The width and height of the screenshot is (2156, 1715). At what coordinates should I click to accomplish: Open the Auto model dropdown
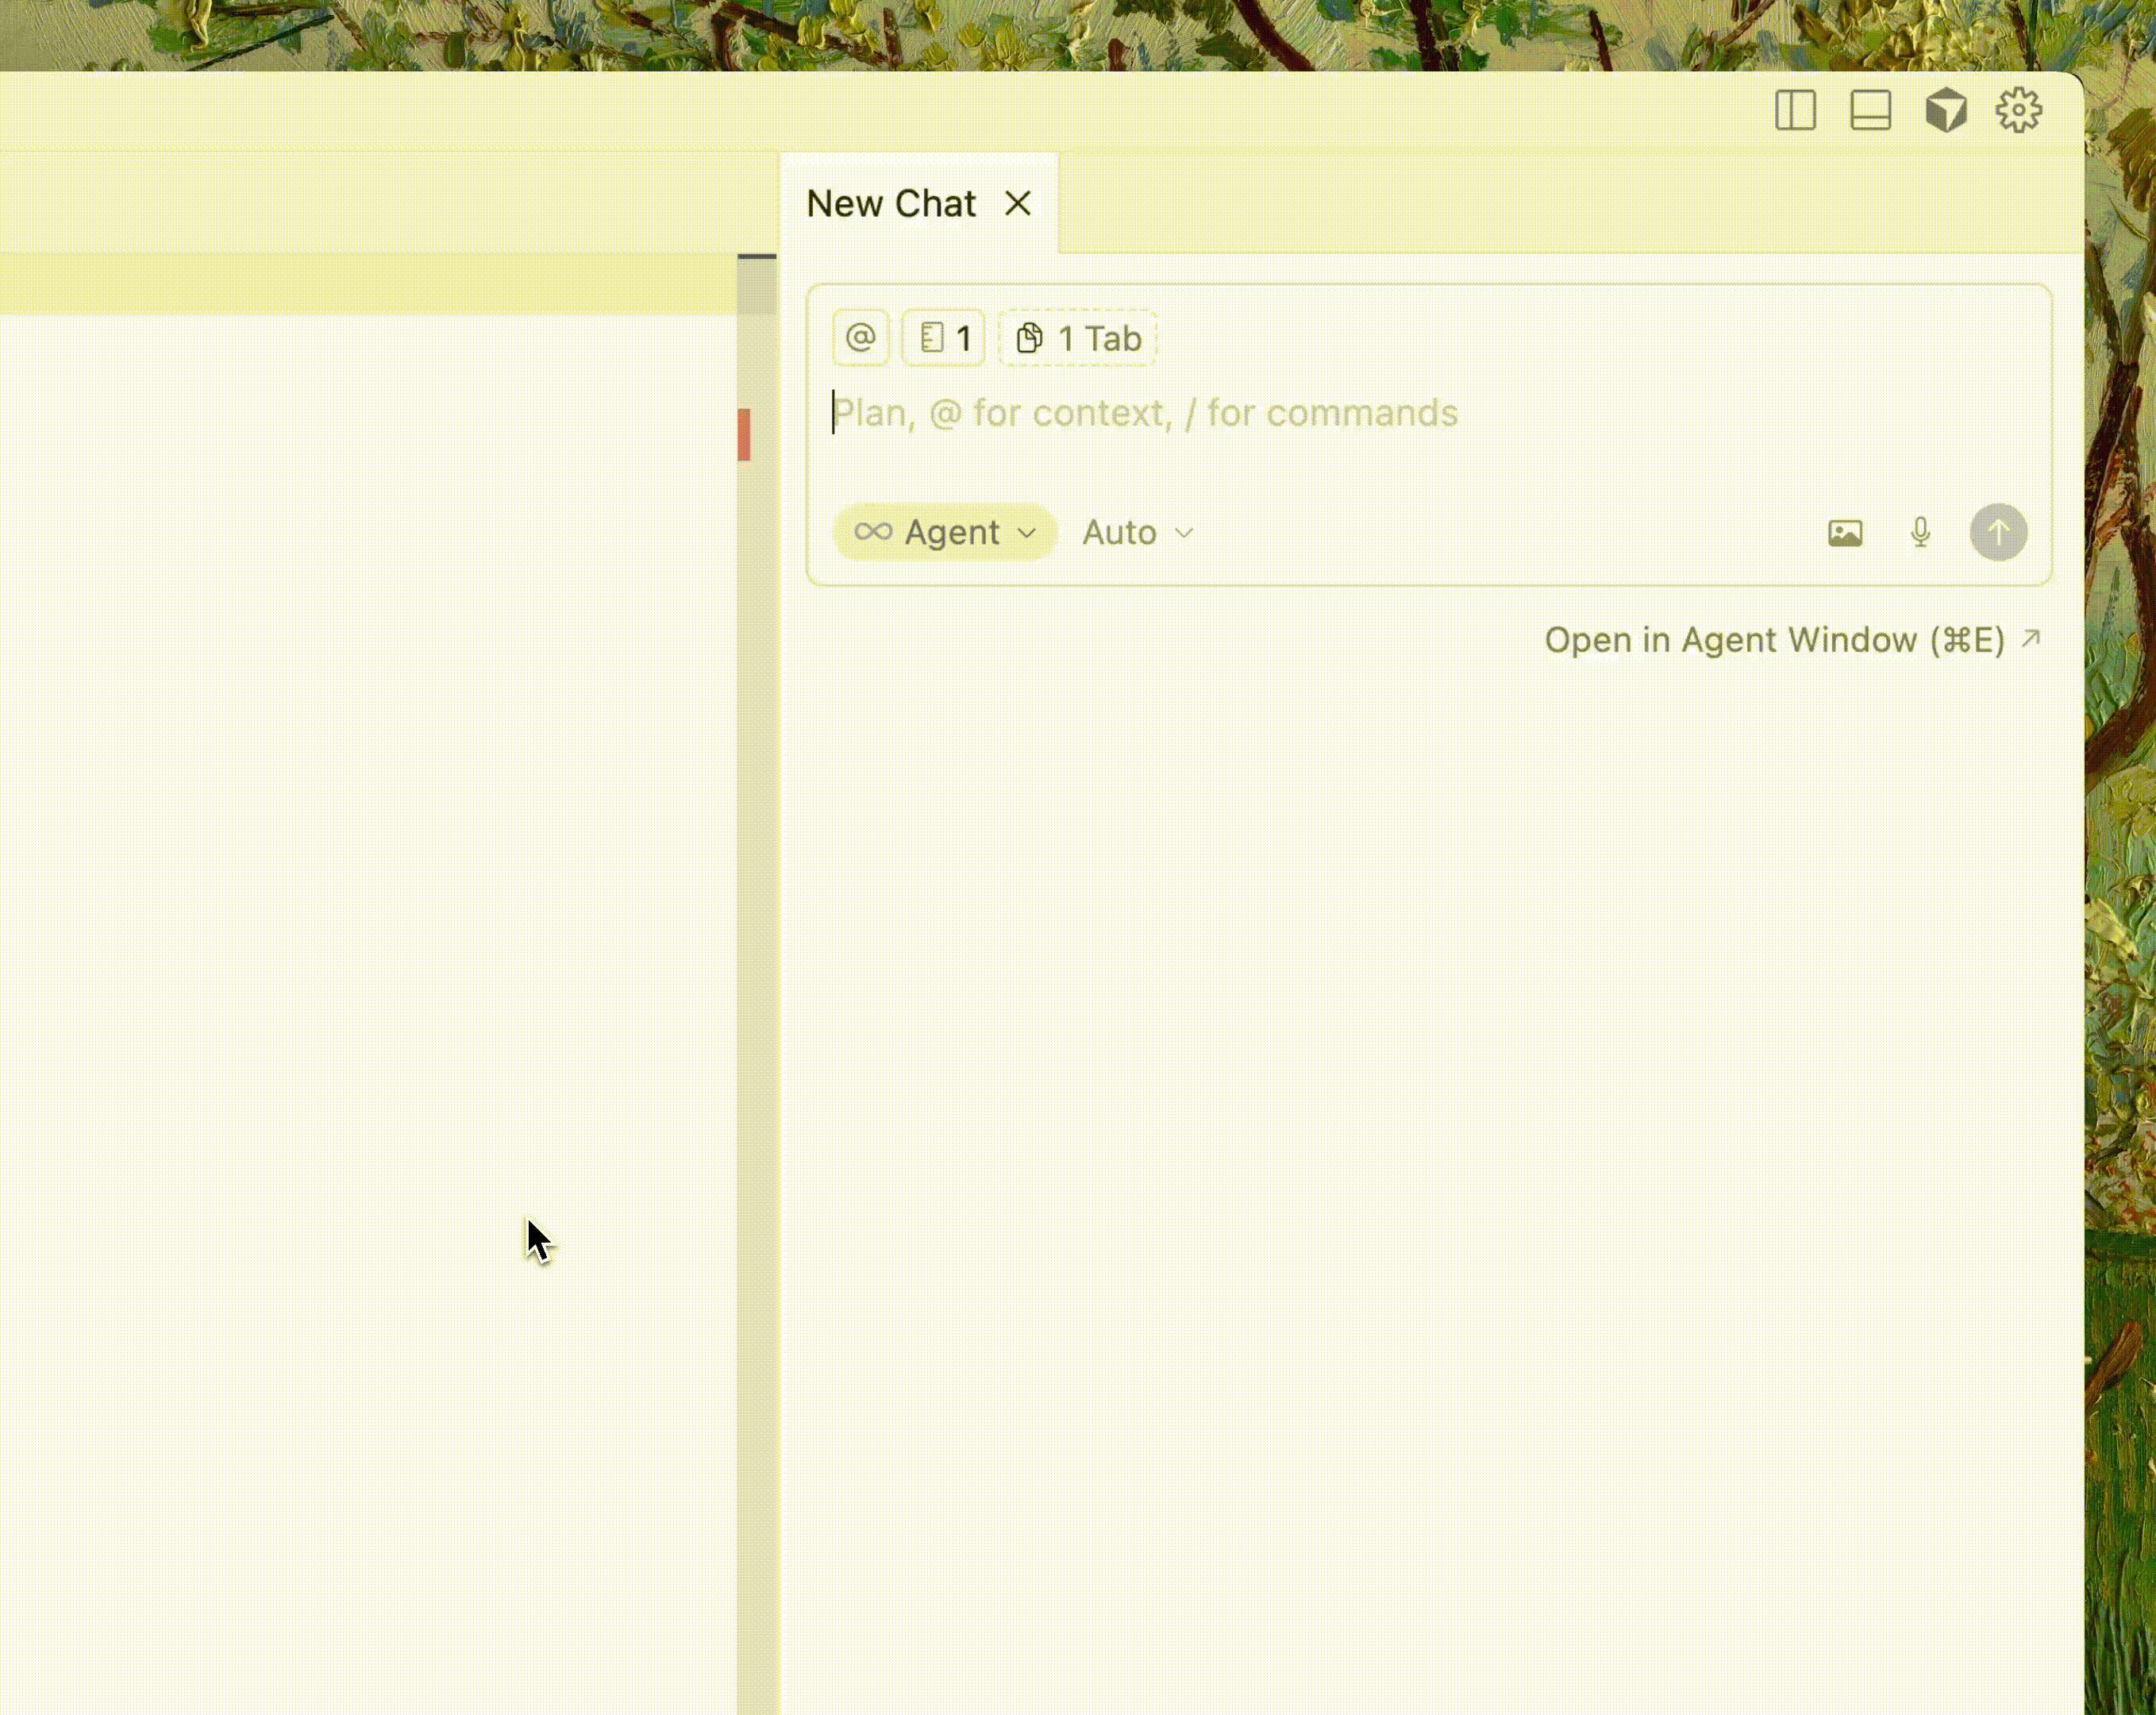tap(1137, 532)
